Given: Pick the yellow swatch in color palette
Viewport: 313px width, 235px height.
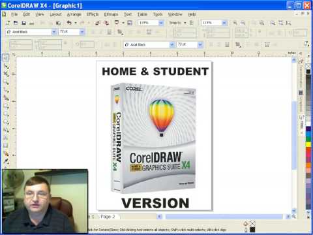Looking at the screenshot, I should tap(308, 144).
